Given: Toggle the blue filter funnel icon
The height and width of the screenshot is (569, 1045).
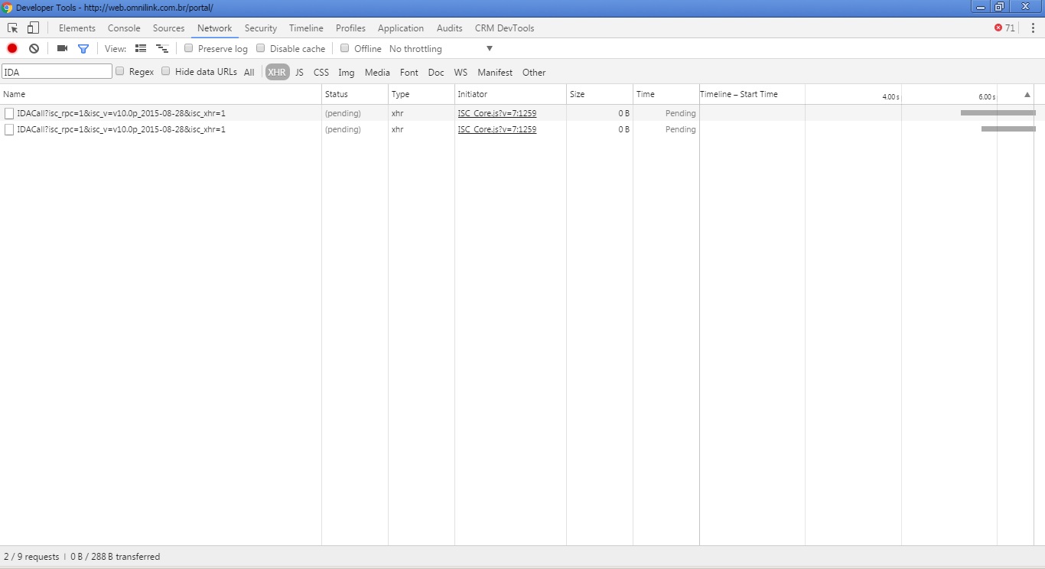Looking at the screenshot, I should click(83, 48).
